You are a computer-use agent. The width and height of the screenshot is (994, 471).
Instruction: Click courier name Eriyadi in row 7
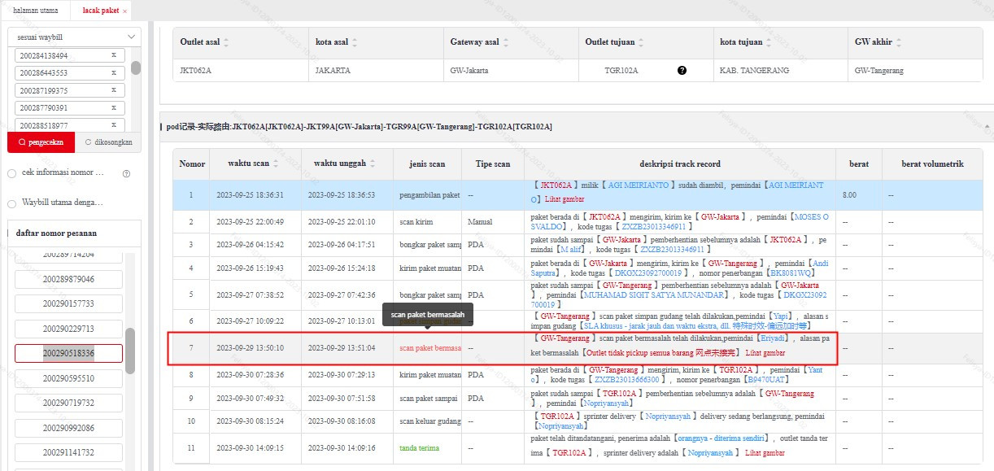771,338
